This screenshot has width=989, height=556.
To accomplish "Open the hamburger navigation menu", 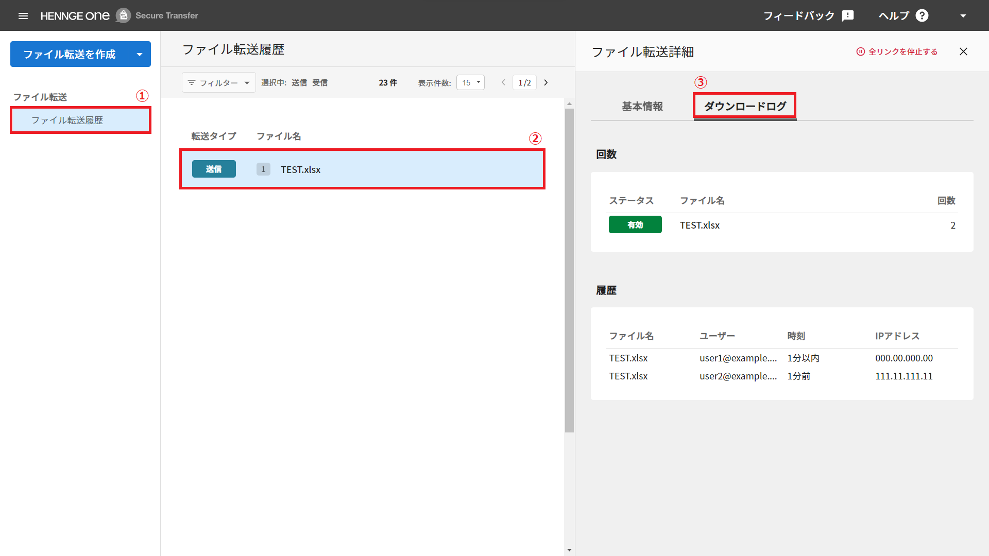I will point(23,15).
